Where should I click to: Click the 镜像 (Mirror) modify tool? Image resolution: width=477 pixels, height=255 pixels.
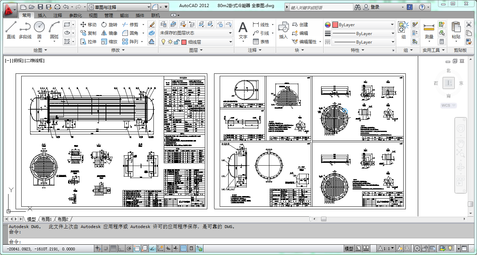(x=109, y=33)
